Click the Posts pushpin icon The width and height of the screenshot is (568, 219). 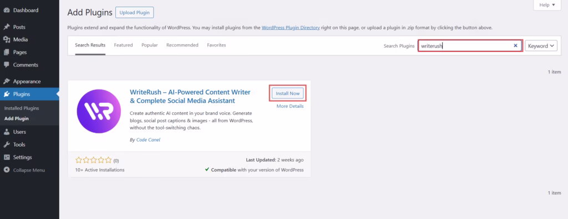[7, 27]
